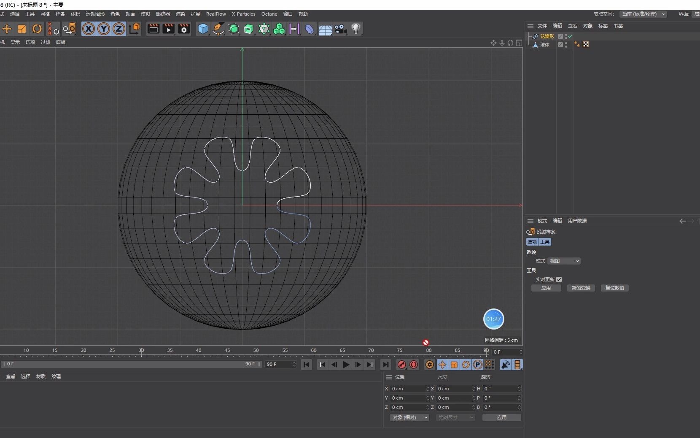Click the Cube primitive icon
This screenshot has height=438, width=700.
click(x=203, y=29)
